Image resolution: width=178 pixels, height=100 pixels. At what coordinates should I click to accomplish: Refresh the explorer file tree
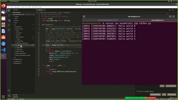[x=31, y=14]
